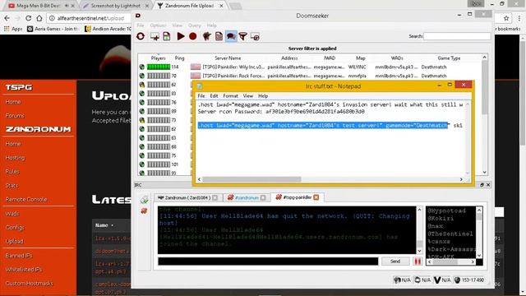Select the Painkiller: Wily Inc.v3 server row
The height and width of the screenshot is (296, 526).
[311, 67]
